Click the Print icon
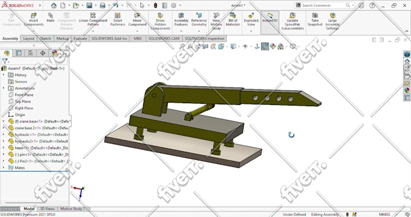The width and height of the screenshot is (411, 217). coord(103,5)
